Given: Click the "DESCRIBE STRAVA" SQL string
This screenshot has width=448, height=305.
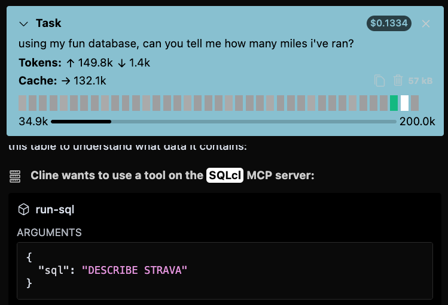Looking at the screenshot, I should click(x=135, y=270).
